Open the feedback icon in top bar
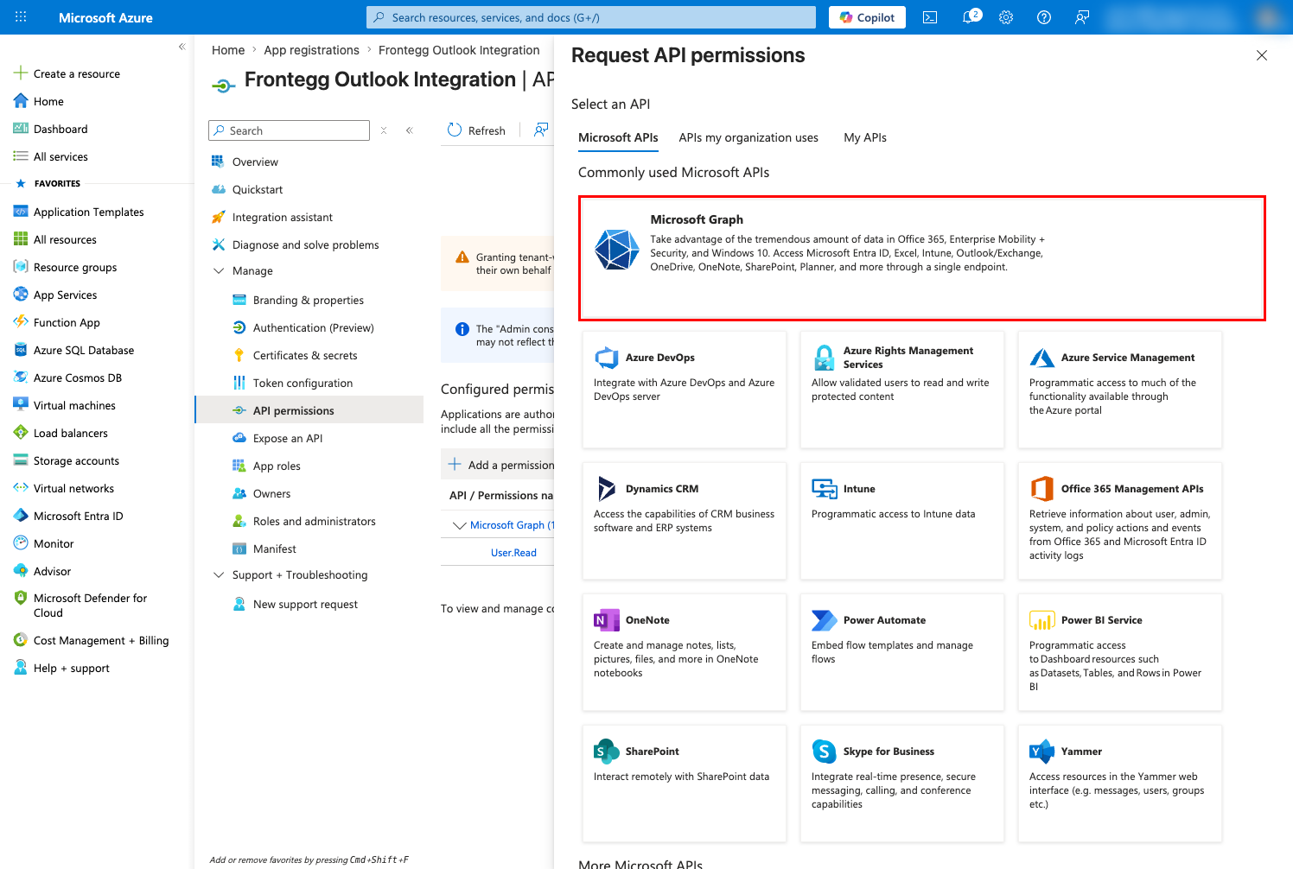Screen dimensions: 1293x869 (1082, 17)
